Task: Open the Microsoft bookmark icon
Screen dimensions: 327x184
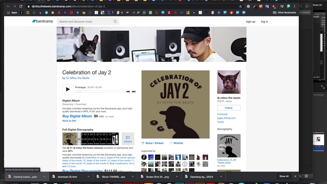Action: (188, 13)
